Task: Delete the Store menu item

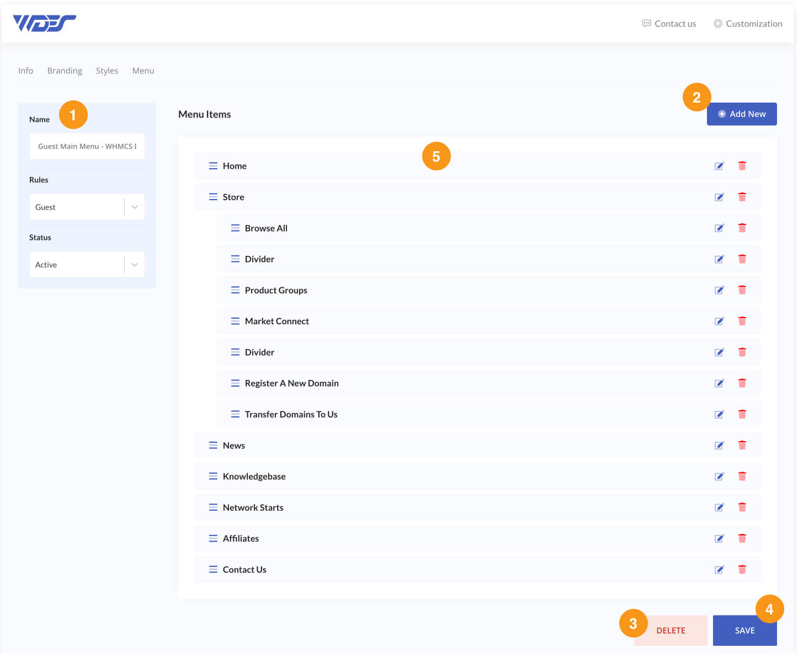Action: point(742,196)
